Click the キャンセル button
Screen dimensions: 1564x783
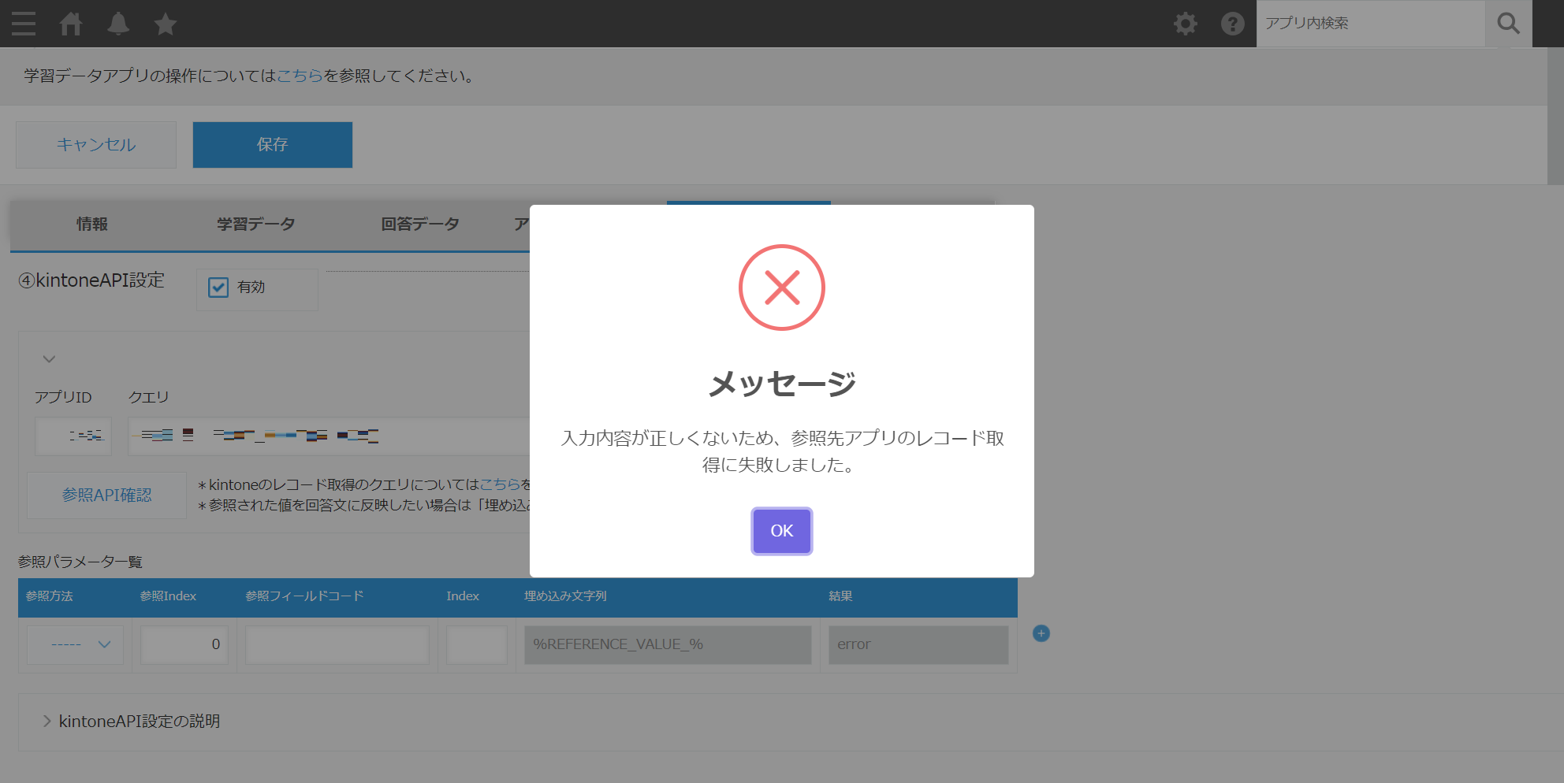point(96,145)
